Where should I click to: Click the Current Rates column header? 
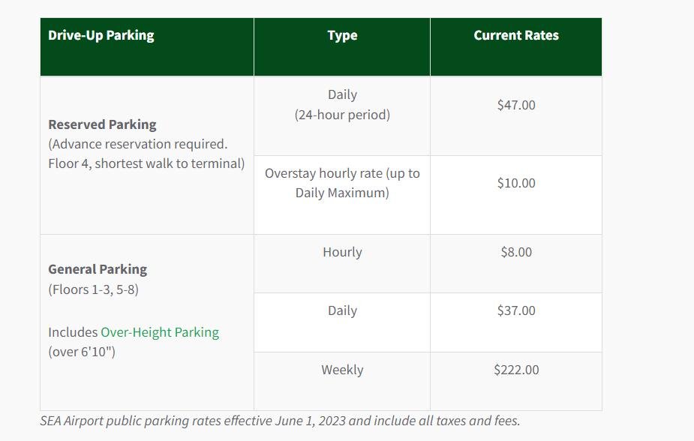click(x=516, y=35)
